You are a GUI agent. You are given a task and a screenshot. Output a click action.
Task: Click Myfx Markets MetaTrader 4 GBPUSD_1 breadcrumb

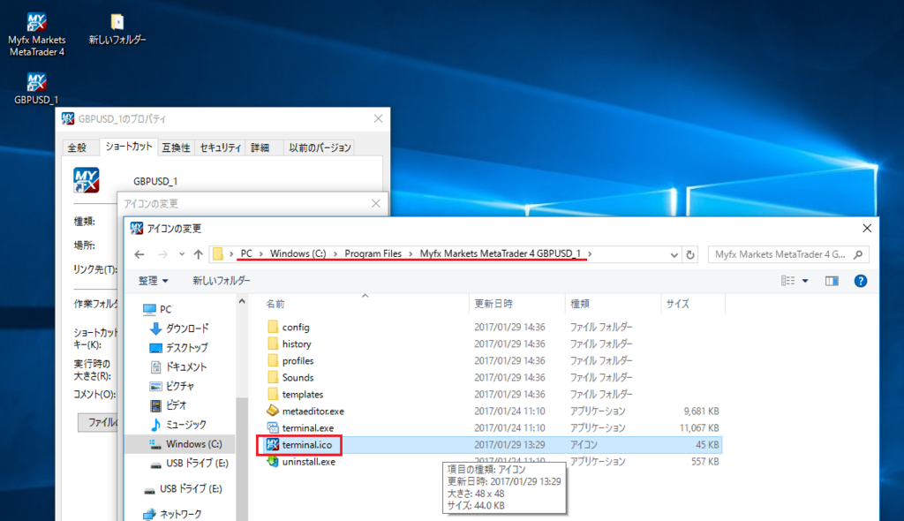tap(501, 253)
